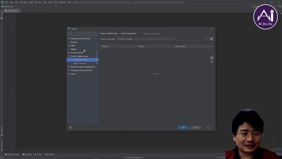282x159 pixels.
Task: Click the help question mark icon in Settings
Action: [70, 128]
